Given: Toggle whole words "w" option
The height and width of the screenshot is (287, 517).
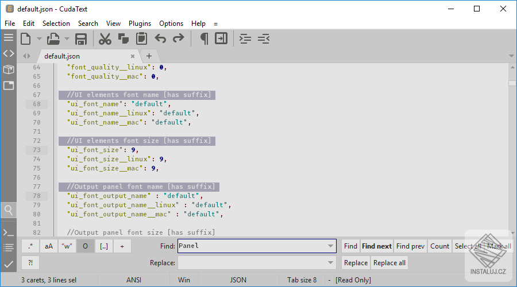Looking at the screenshot, I should coord(67,246).
